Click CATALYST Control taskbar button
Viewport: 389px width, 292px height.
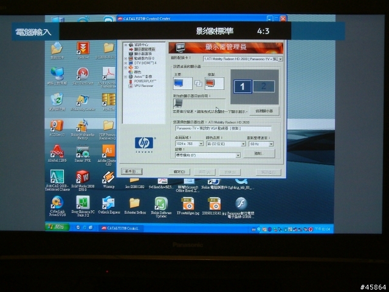tap(121, 228)
